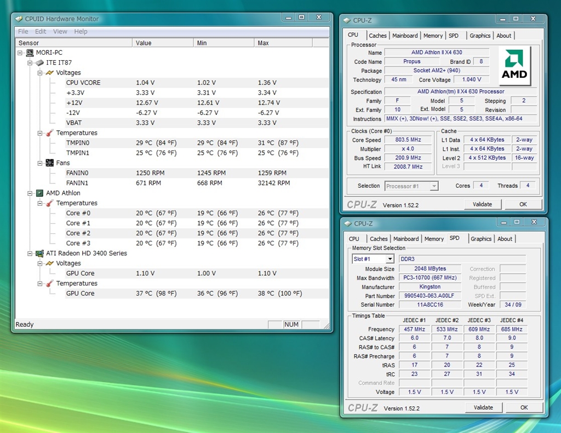Open the memory Slot #1 dropdown

390,259
